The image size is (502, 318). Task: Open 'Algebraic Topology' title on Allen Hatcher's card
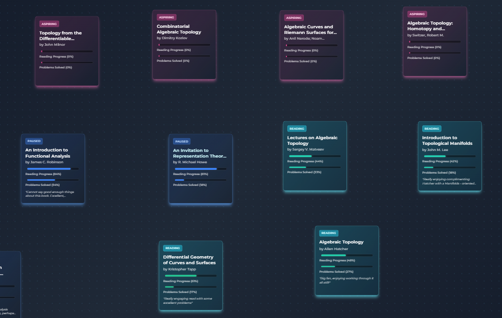(x=341, y=242)
